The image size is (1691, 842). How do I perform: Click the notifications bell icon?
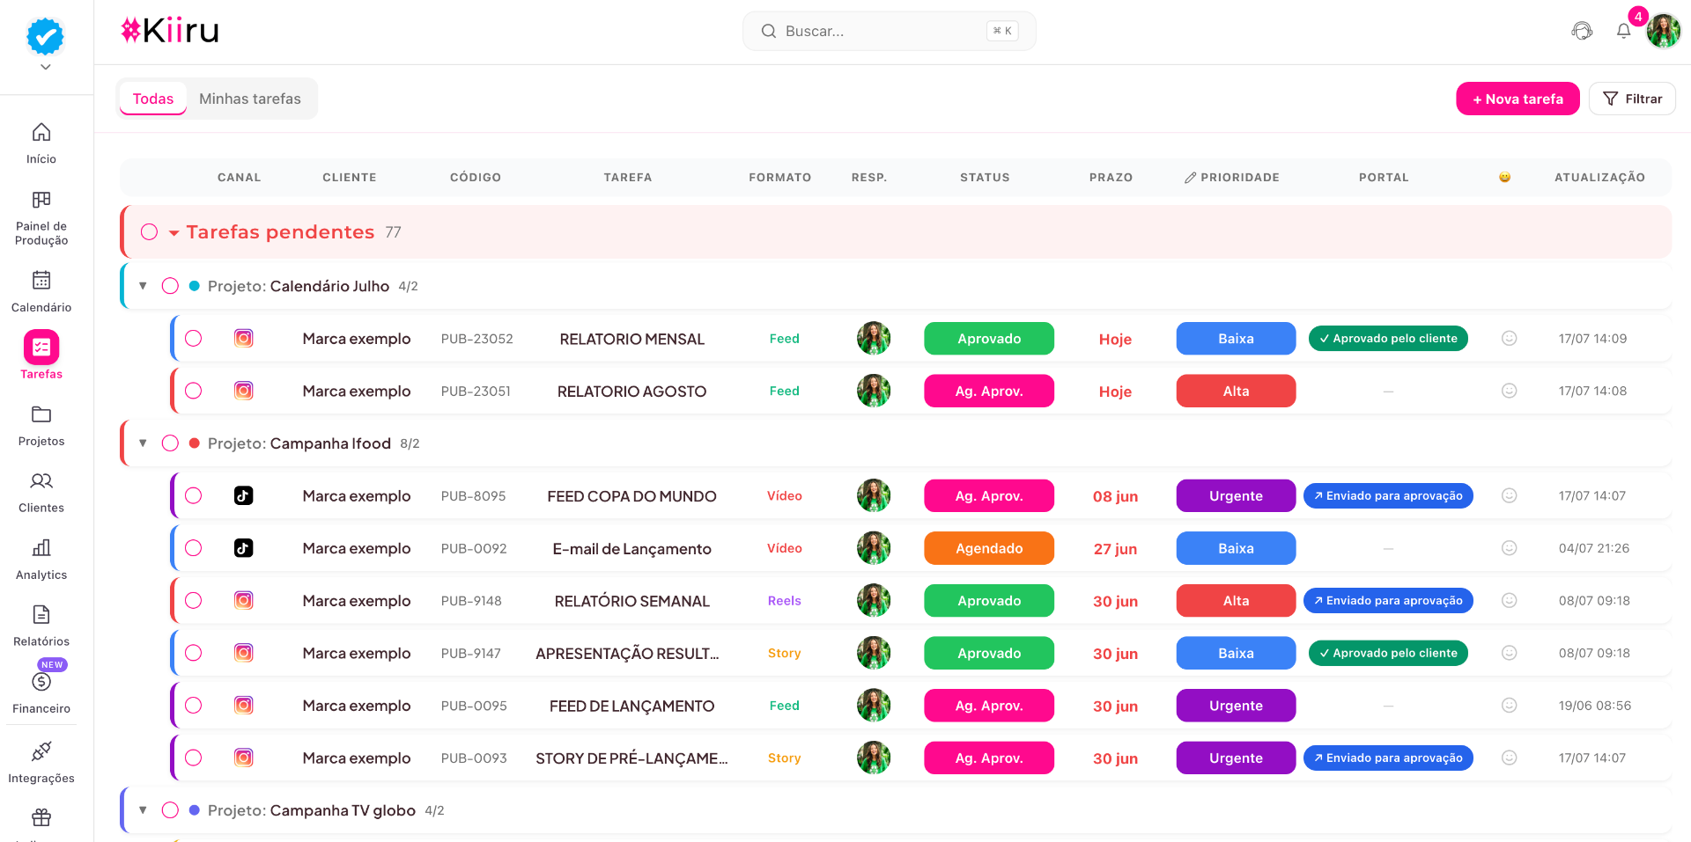[1623, 32]
